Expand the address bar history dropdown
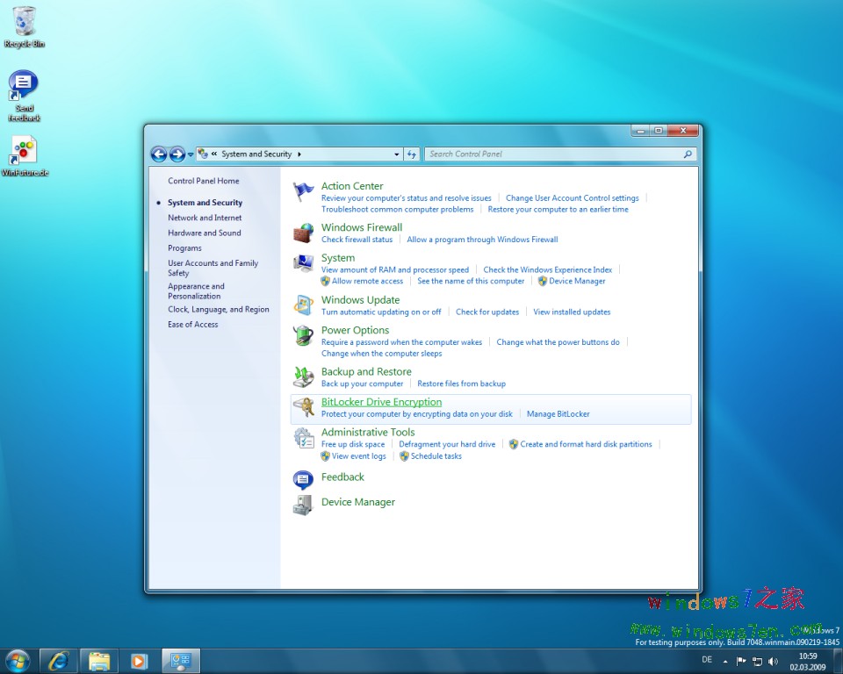The width and height of the screenshot is (843, 674). coord(397,154)
